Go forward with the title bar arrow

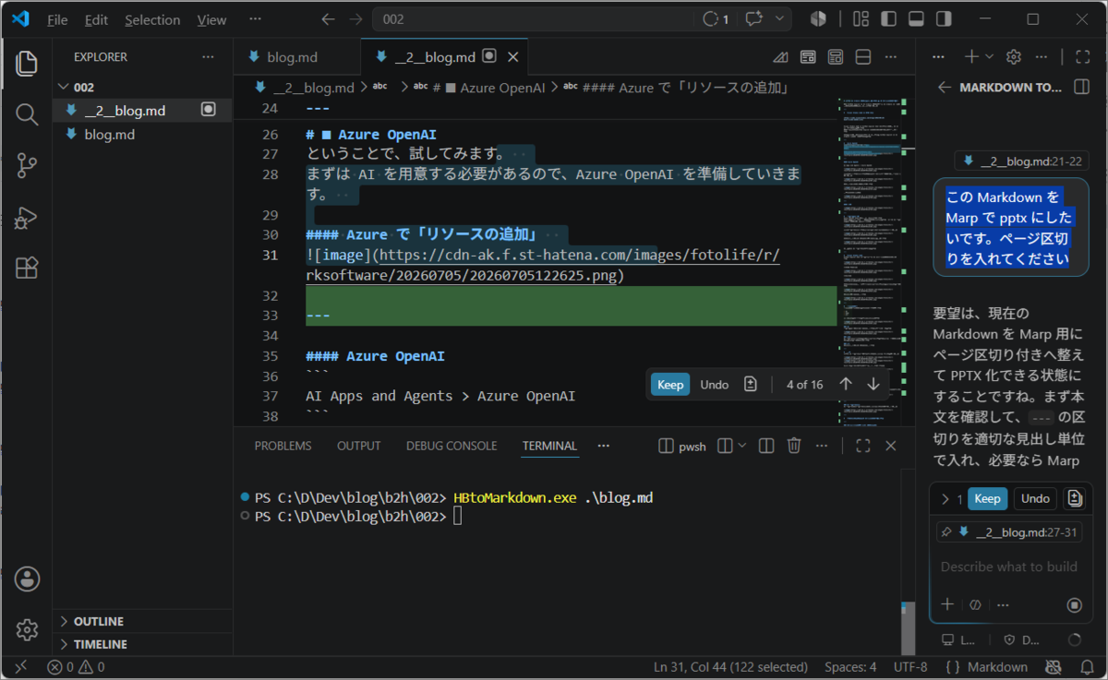pyautogui.click(x=355, y=19)
